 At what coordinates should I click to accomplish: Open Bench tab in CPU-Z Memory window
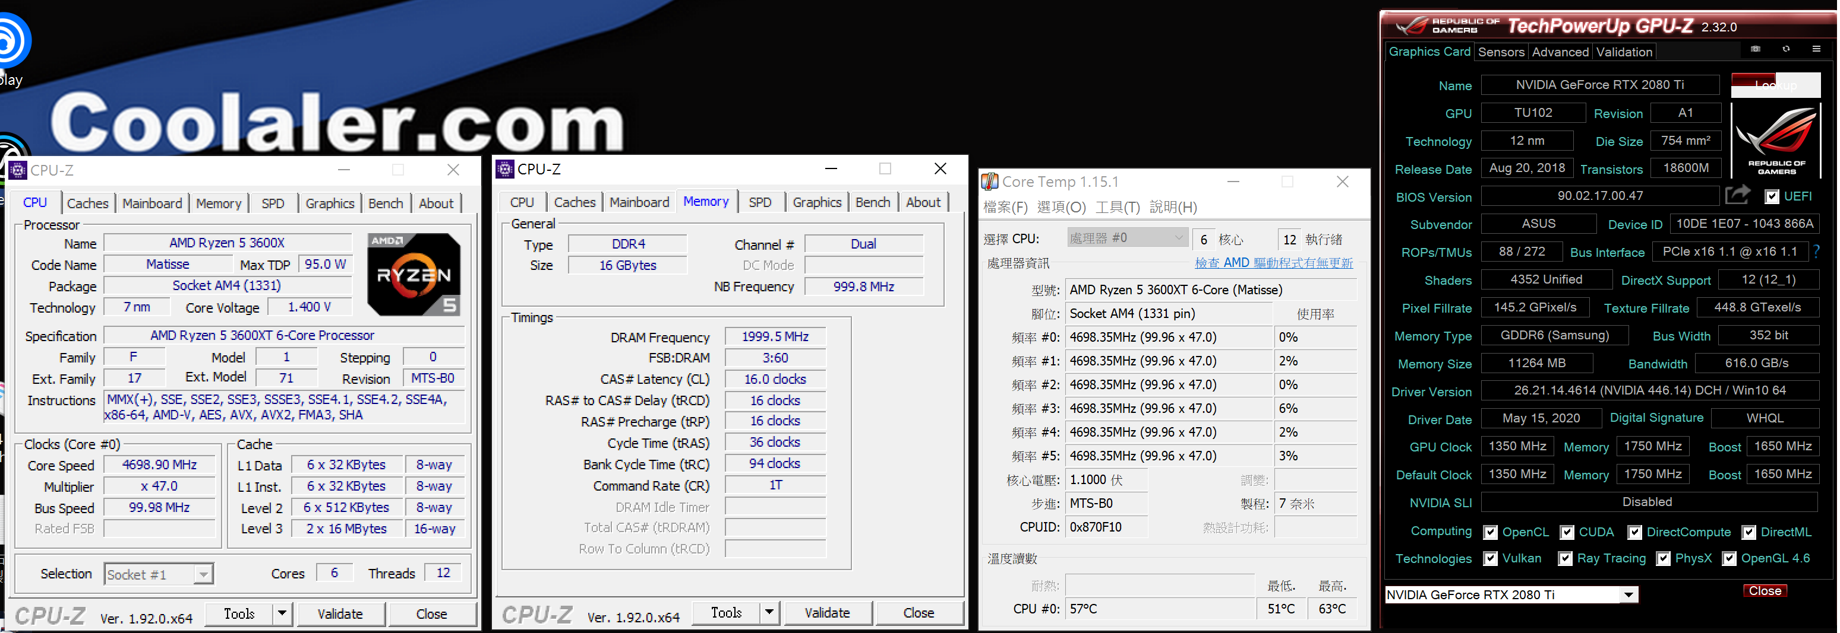(872, 202)
